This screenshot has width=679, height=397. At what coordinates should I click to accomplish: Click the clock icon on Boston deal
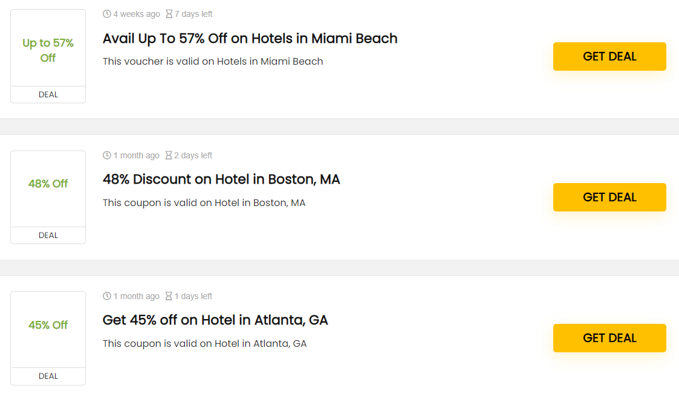(107, 155)
